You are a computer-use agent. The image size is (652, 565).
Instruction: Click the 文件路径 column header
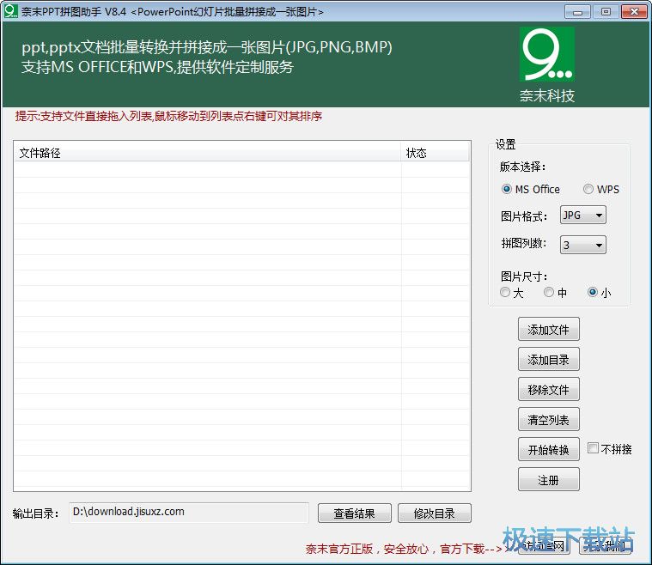[x=206, y=153]
